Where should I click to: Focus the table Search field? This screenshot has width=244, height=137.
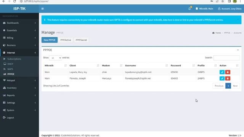click(x=226, y=57)
